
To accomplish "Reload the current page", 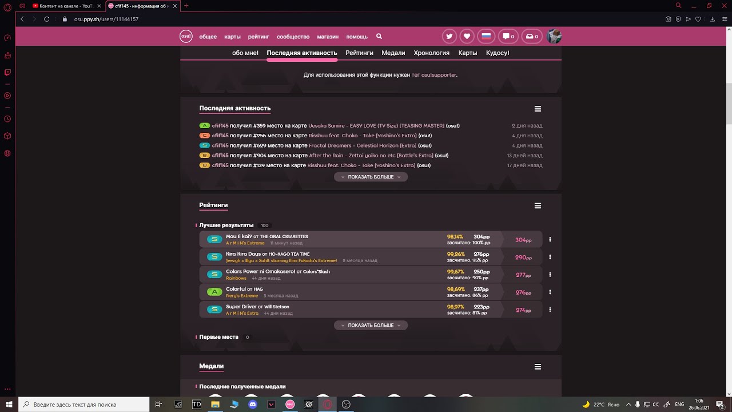I will pyautogui.click(x=47, y=19).
